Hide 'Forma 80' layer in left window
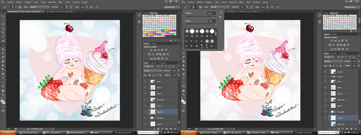 145,118
